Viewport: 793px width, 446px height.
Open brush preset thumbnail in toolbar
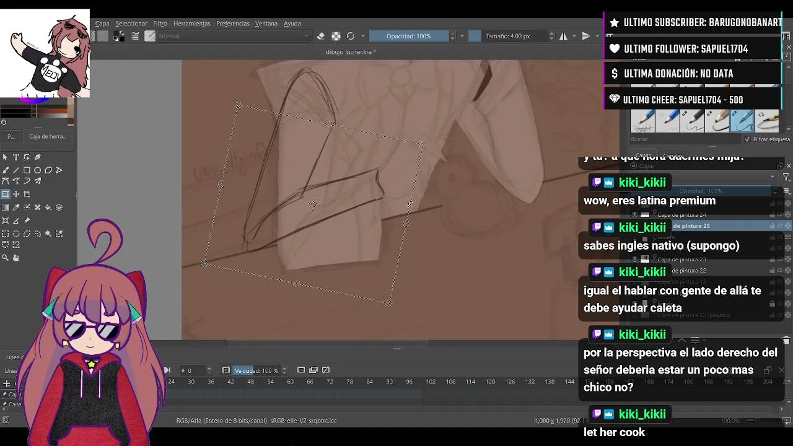pos(150,36)
